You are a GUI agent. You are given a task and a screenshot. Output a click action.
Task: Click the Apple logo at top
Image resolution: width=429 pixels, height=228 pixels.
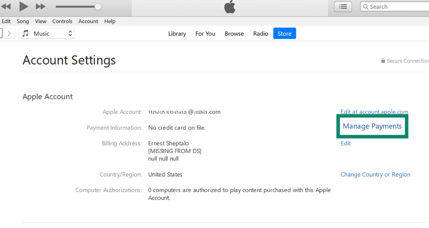[x=230, y=7]
